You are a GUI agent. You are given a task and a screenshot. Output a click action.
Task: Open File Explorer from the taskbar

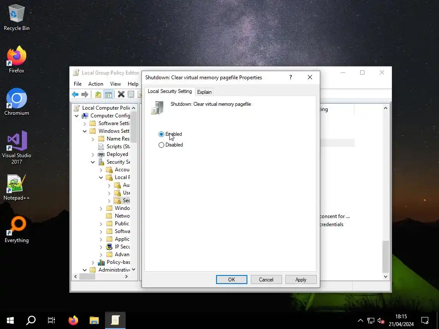pos(94,320)
